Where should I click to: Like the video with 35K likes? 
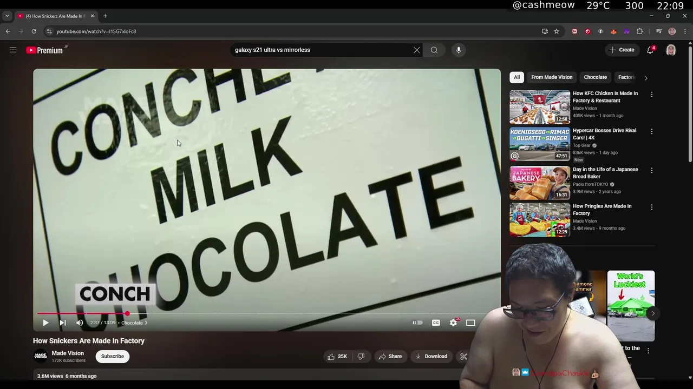click(337, 356)
